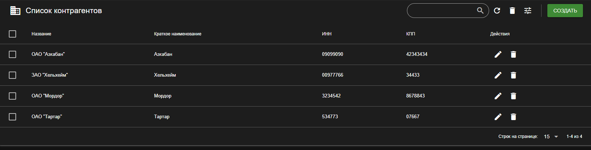Click the toolbar trash icon to delete selected
Viewport: 591px width, 150px height.
pyautogui.click(x=512, y=11)
